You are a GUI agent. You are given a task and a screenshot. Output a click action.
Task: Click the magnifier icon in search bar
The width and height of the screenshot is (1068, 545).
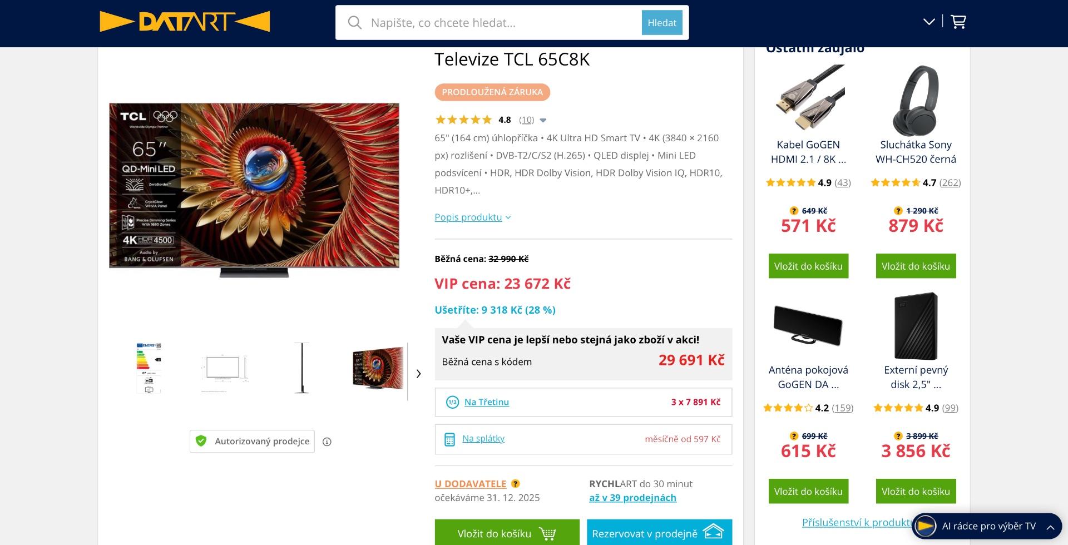click(354, 23)
